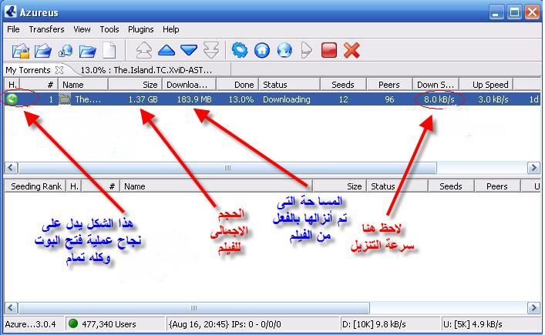
Task: Click the green health icon of the torrent
Action: click(x=12, y=99)
